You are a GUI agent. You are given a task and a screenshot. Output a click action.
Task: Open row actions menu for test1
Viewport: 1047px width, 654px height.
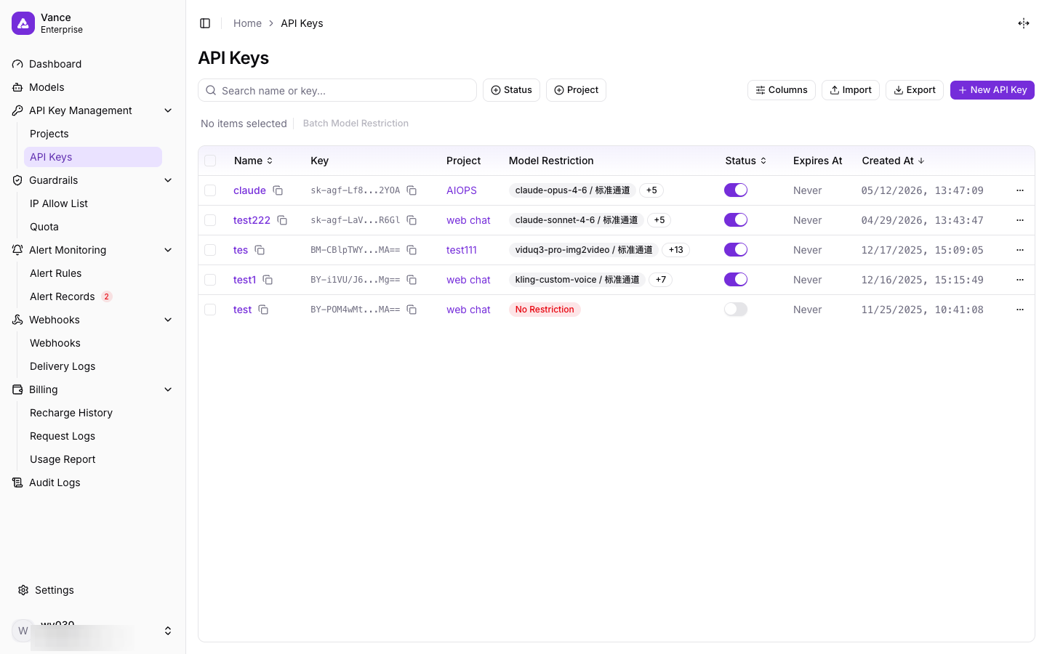coord(1020,280)
